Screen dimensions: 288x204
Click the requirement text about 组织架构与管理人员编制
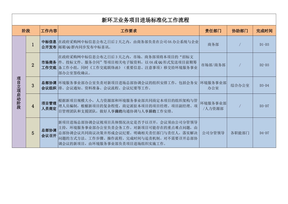tap(129, 106)
